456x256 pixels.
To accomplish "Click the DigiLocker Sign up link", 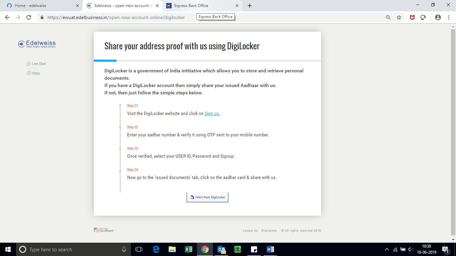I will (212, 113).
